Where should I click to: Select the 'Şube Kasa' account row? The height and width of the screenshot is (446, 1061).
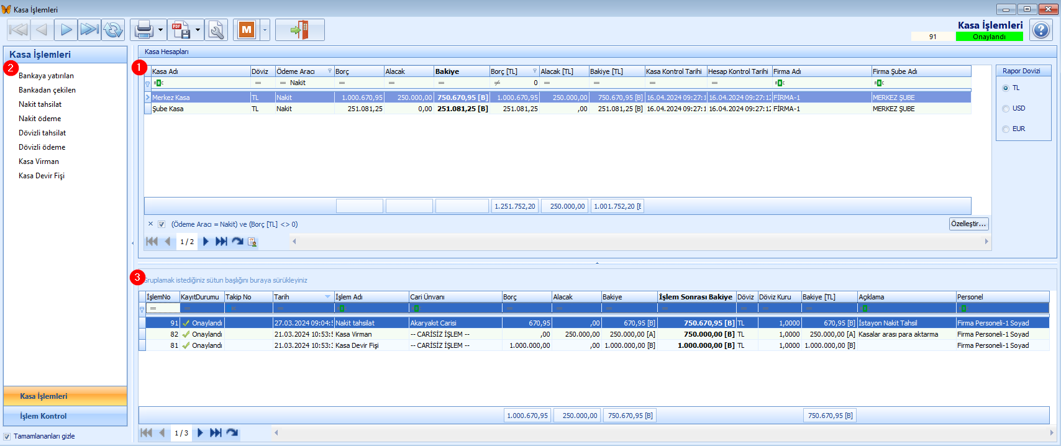click(558, 109)
